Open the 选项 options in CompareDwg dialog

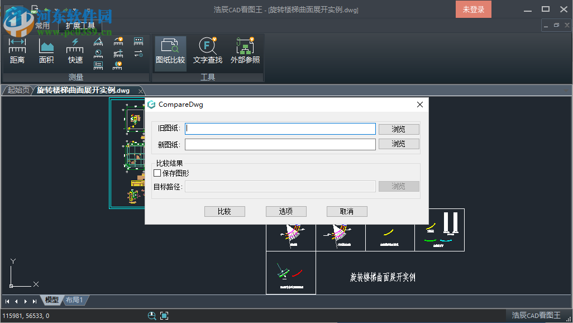(286, 211)
